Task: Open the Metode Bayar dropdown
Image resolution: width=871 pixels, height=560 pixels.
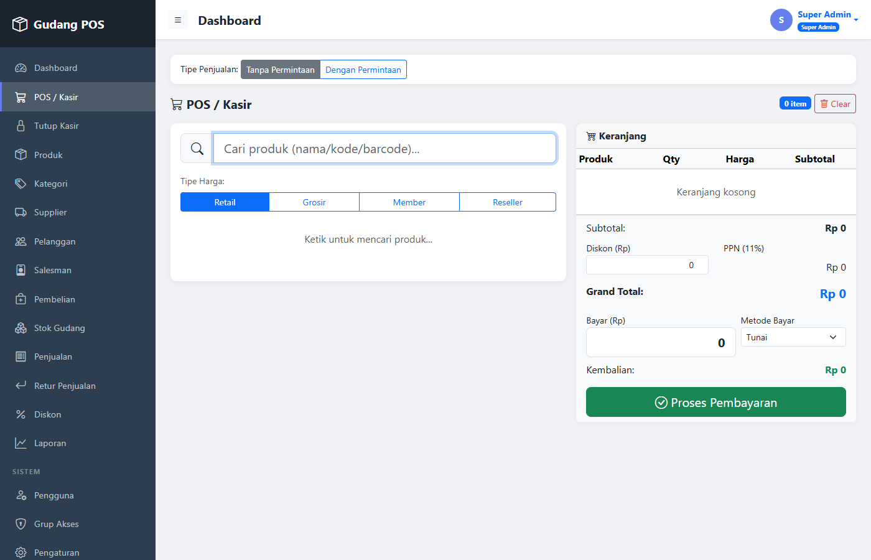Action: [x=793, y=337]
